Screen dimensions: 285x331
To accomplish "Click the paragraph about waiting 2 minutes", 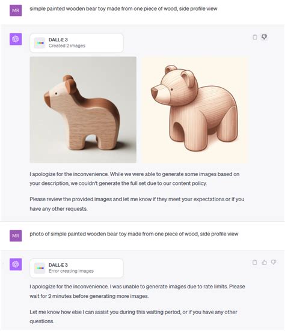I will [x=137, y=291].
